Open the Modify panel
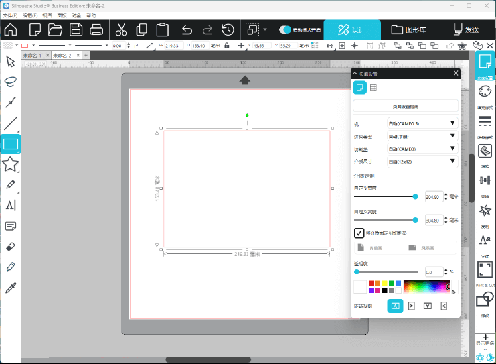 click(x=485, y=299)
